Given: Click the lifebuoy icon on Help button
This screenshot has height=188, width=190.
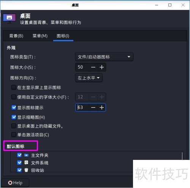Looking at the screenshot, I should tap(10, 183).
